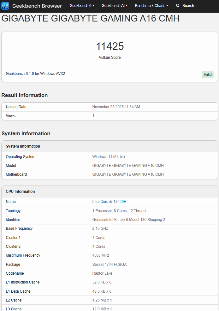Click the Motherboard row label
The height and width of the screenshot is (311, 219).
[x=16, y=174]
